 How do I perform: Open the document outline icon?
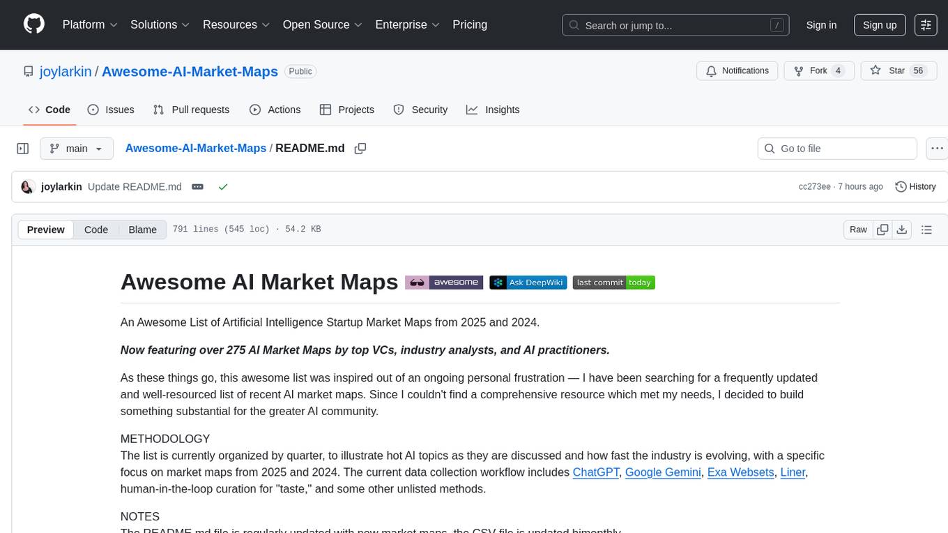pos(926,230)
